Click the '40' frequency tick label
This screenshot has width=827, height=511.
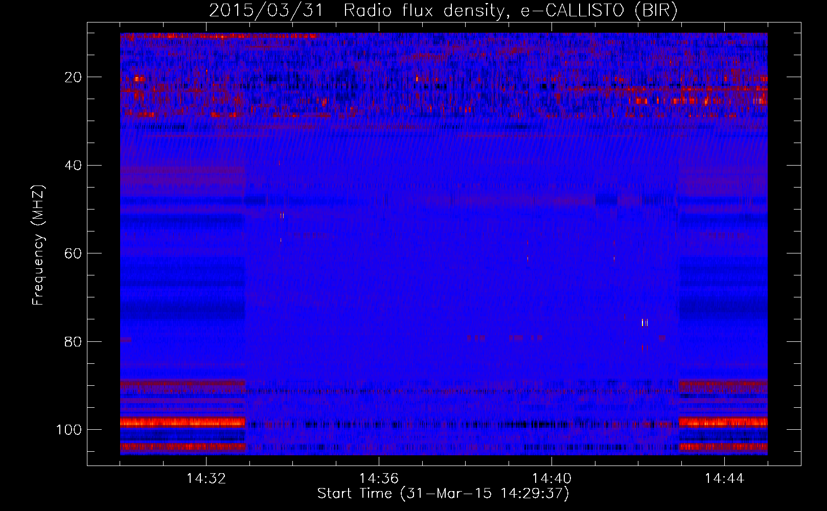(x=73, y=166)
